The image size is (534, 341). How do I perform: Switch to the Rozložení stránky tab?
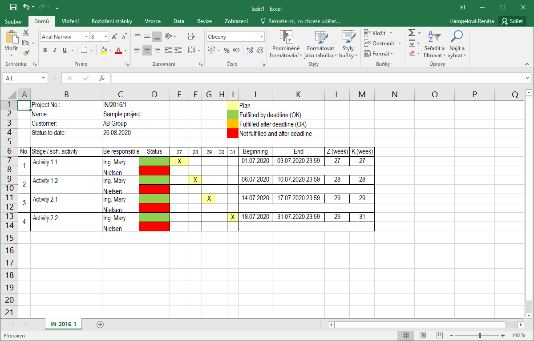click(112, 21)
